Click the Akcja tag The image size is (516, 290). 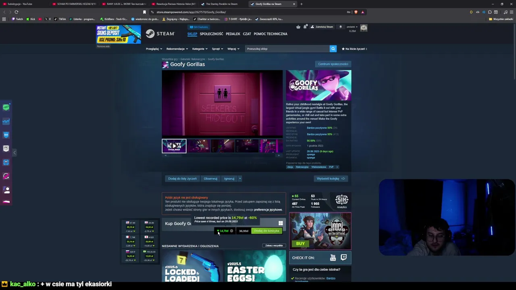coord(290,167)
